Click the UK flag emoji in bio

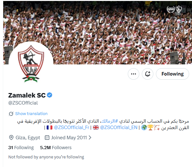point(96,127)
